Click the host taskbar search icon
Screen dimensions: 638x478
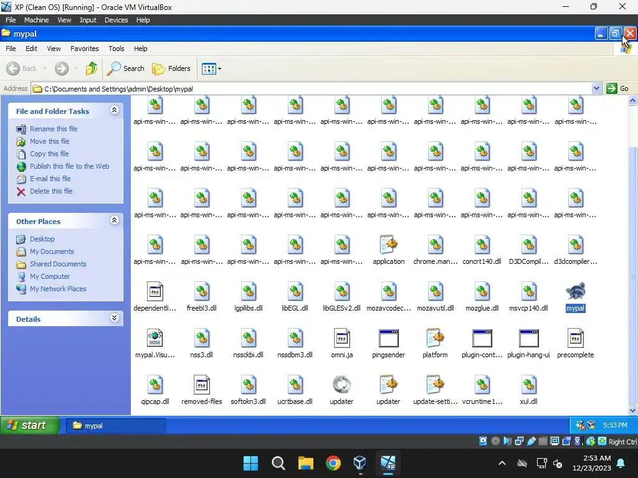[x=279, y=463]
